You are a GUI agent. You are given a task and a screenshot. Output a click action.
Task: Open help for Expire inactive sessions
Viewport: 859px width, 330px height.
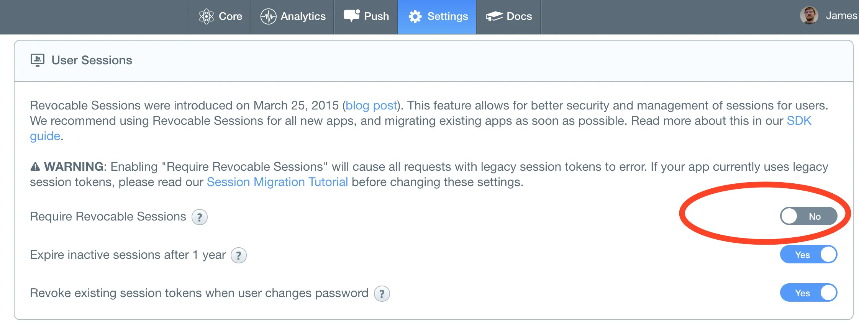(x=239, y=255)
